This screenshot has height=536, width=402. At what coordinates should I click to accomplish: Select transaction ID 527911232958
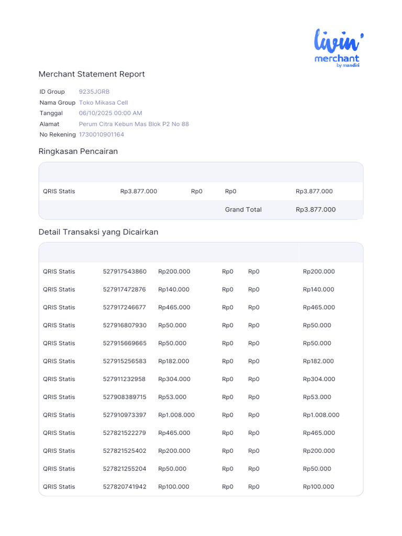124,379
